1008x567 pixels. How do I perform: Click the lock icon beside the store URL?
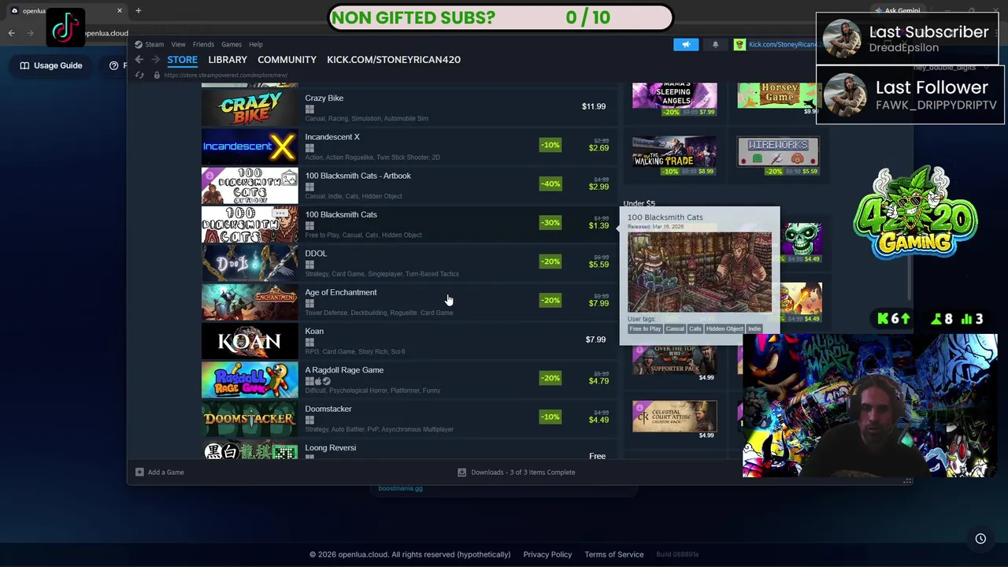point(157,75)
